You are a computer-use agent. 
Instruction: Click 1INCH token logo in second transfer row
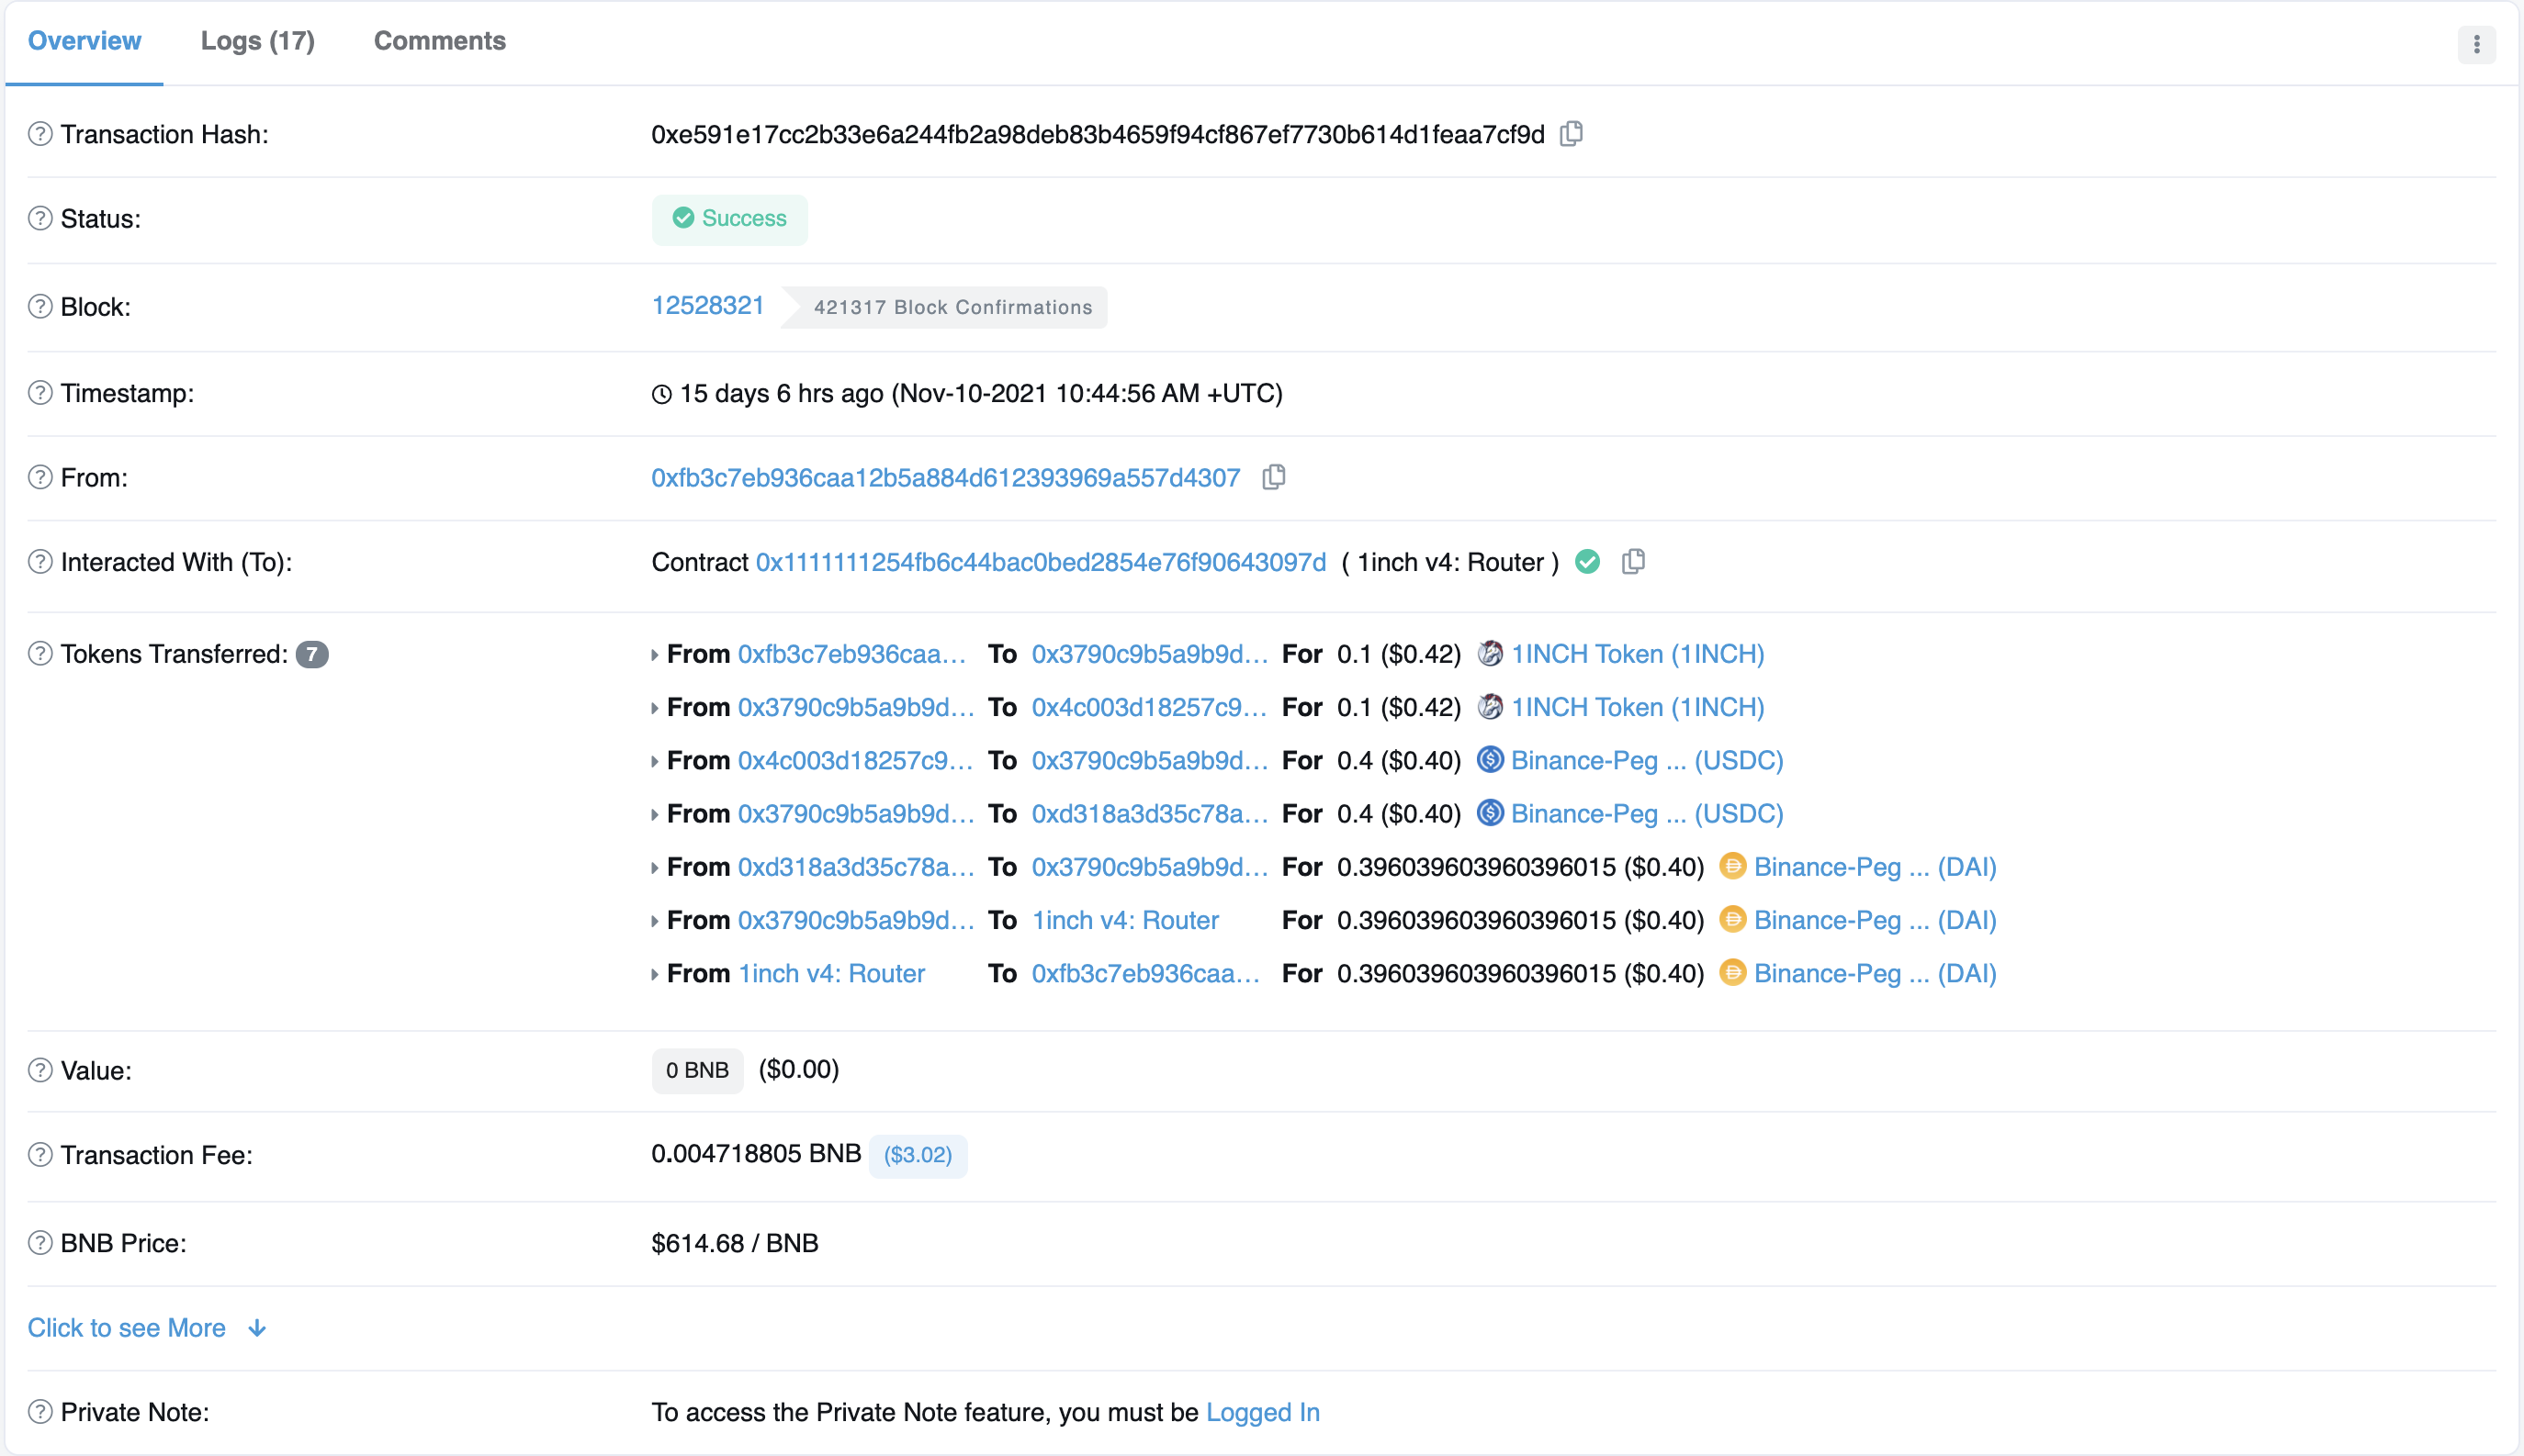[1490, 706]
